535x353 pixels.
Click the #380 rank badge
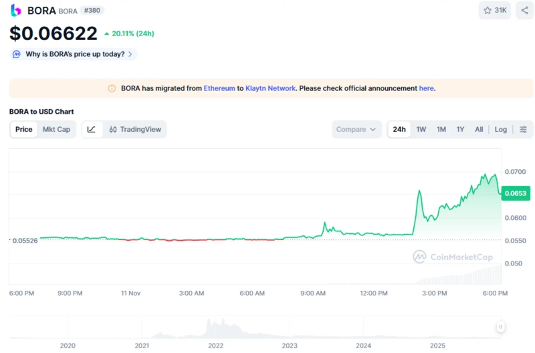point(93,11)
